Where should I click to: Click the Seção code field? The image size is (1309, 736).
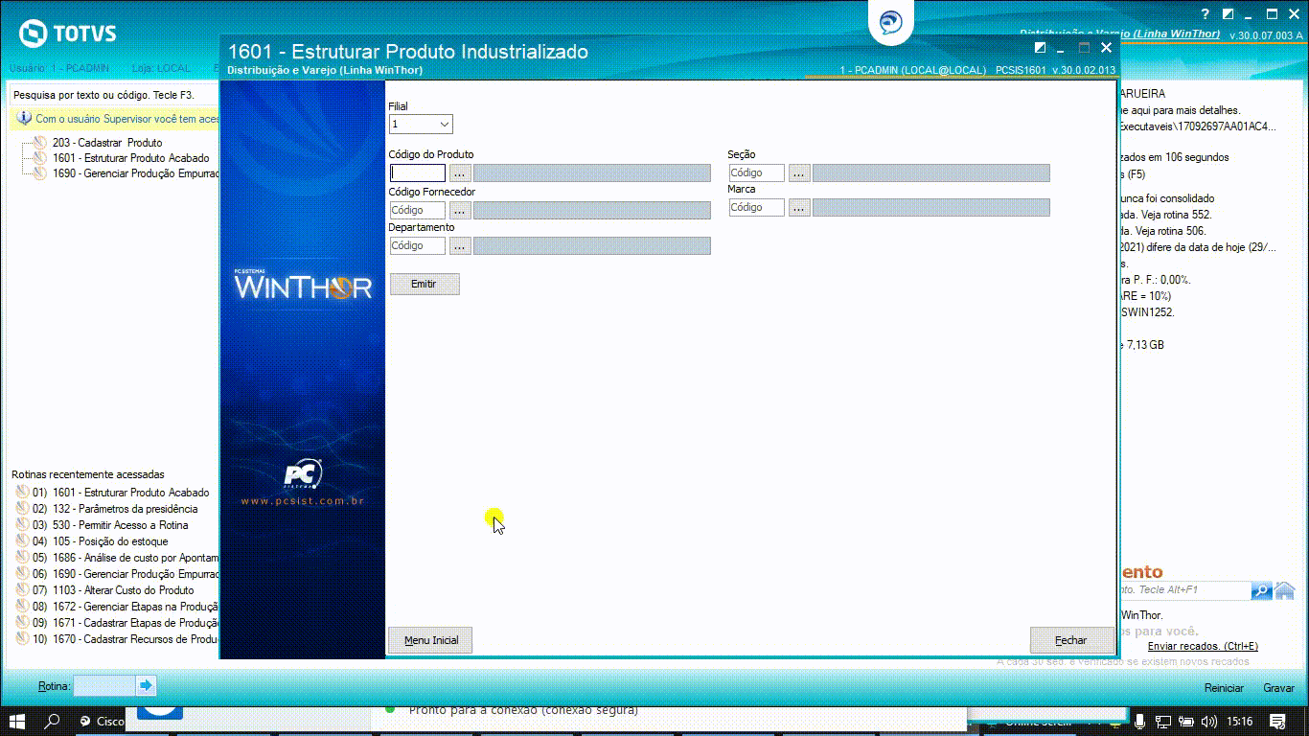(757, 173)
